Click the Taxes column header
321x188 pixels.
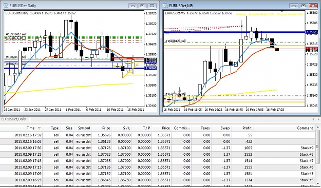coord(205,128)
